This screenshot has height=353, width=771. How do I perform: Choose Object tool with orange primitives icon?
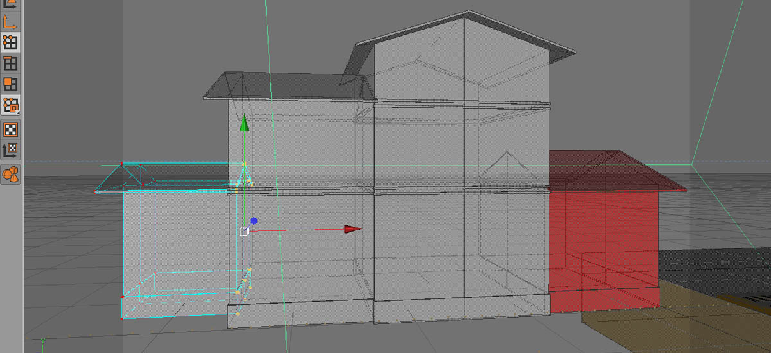(10, 173)
